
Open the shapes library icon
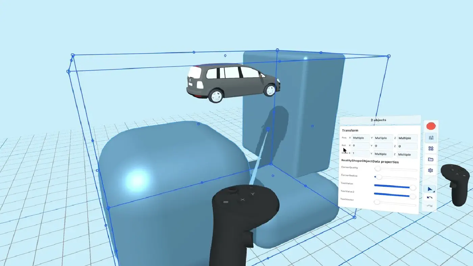click(431, 149)
